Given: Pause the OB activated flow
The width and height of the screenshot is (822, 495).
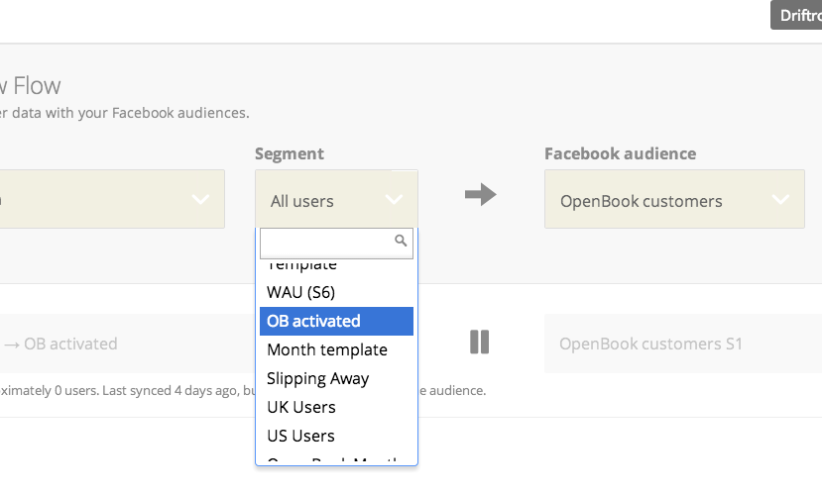Looking at the screenshot, I should (x=480, y=343).
